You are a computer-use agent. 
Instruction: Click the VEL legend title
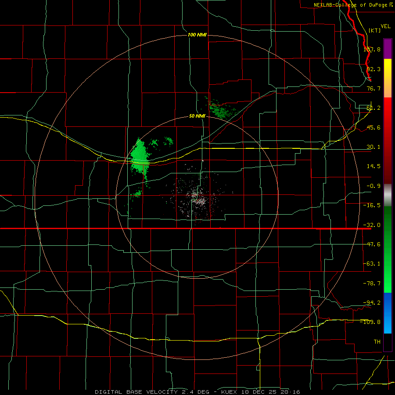386,26
